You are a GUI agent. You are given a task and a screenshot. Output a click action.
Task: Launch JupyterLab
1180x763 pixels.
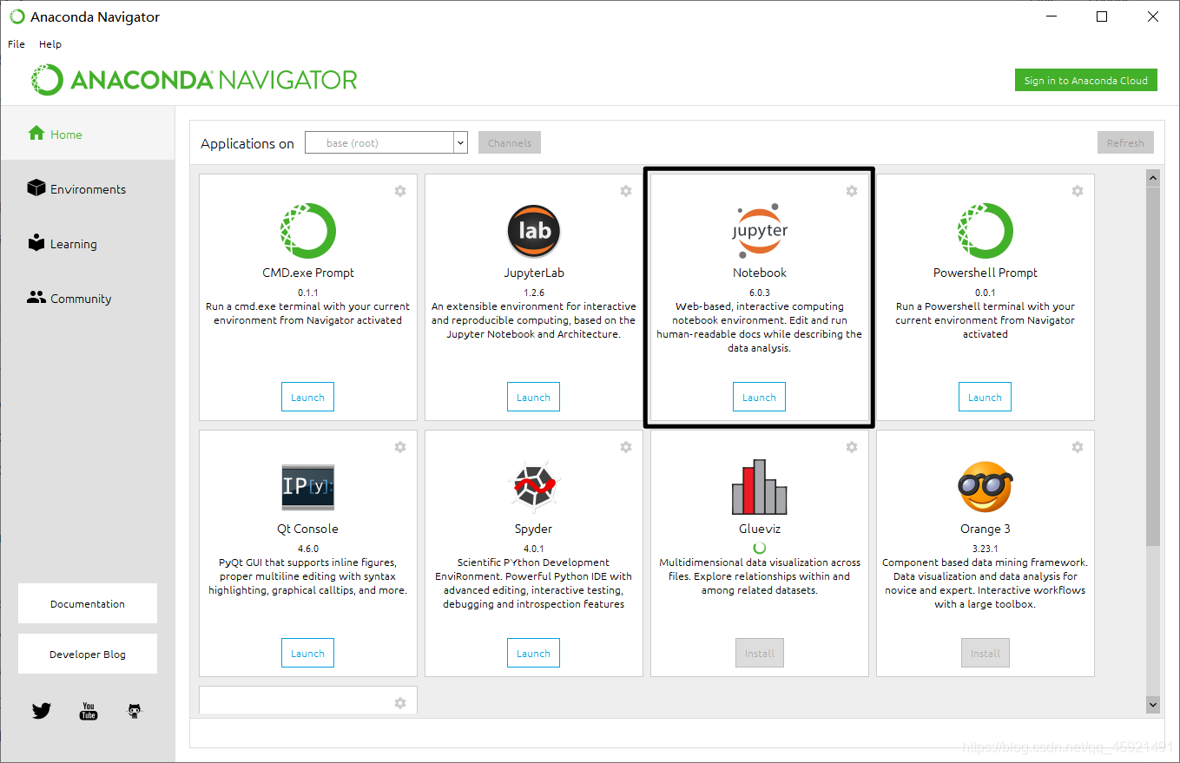(533, 397)
